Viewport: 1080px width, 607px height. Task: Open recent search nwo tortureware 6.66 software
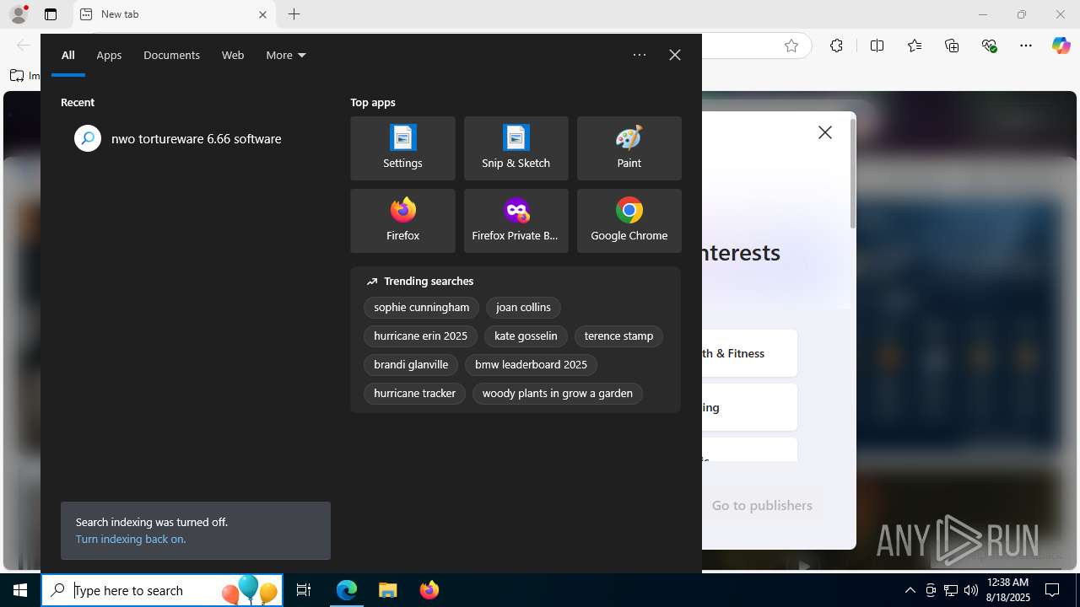pyautogui.click(x=195, y=138)
